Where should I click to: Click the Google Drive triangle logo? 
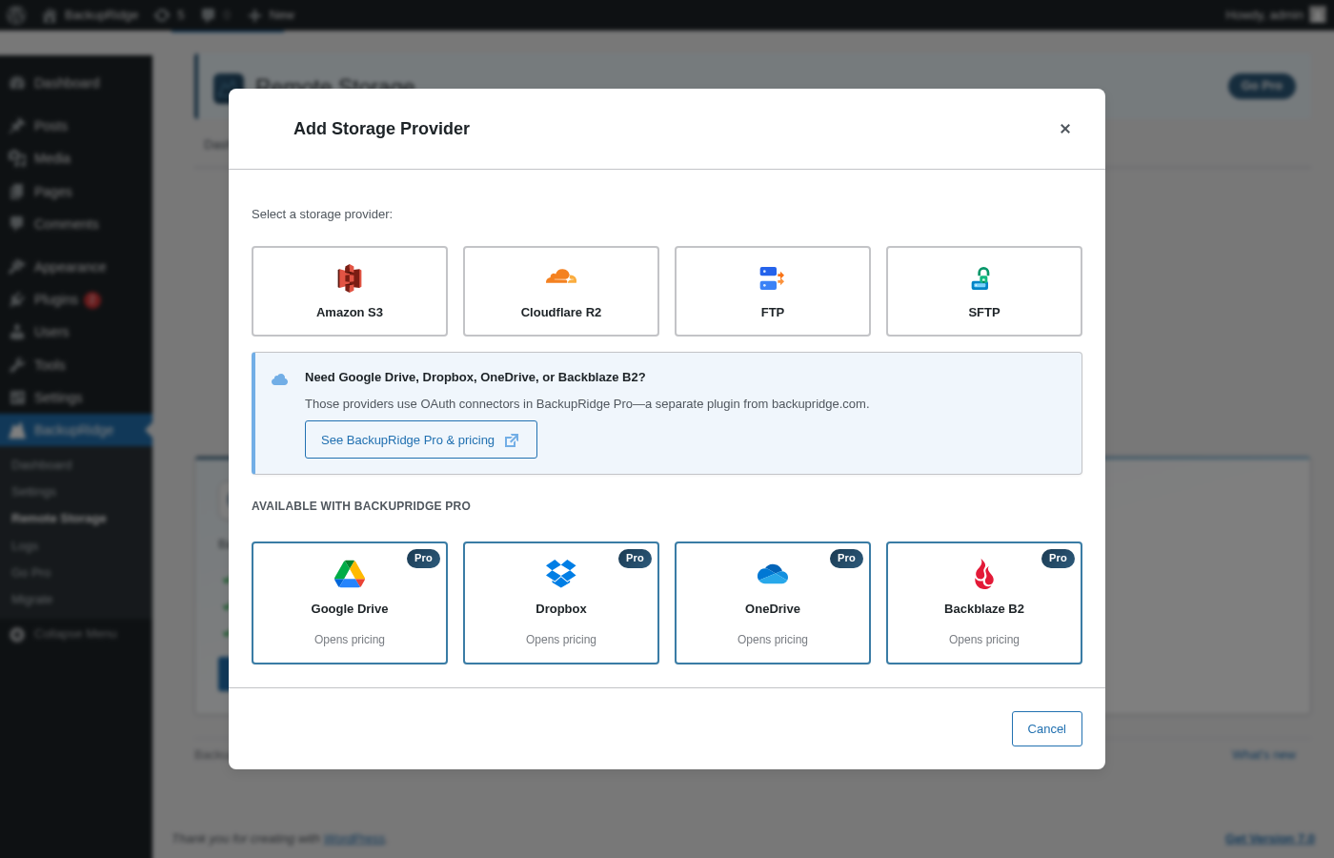pos(350,574)
